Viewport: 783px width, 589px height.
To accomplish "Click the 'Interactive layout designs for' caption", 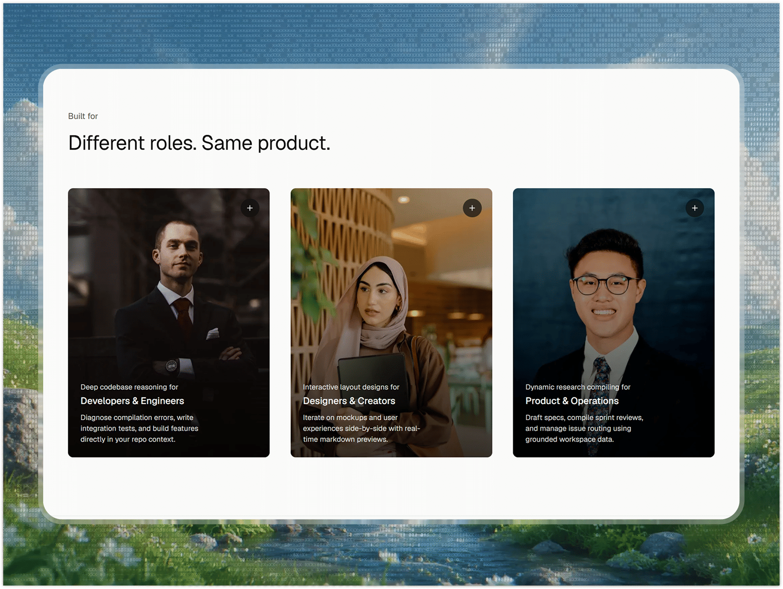I will 351,387.
